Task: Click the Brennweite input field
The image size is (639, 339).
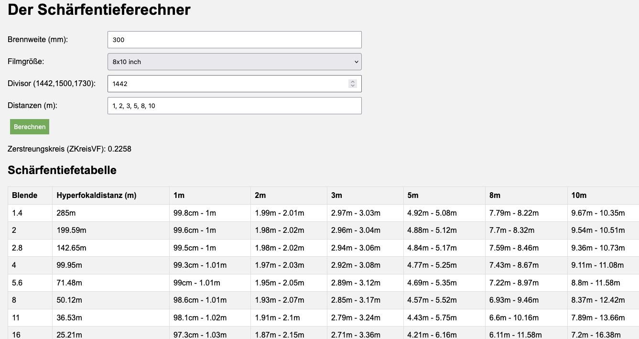Action: pyautogui.click(x=234, y=40)
